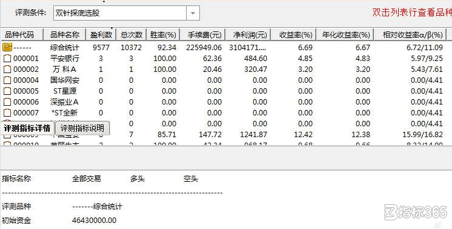Click the document icon for 000007
The image size is (452, 229).
click(7, 112)
